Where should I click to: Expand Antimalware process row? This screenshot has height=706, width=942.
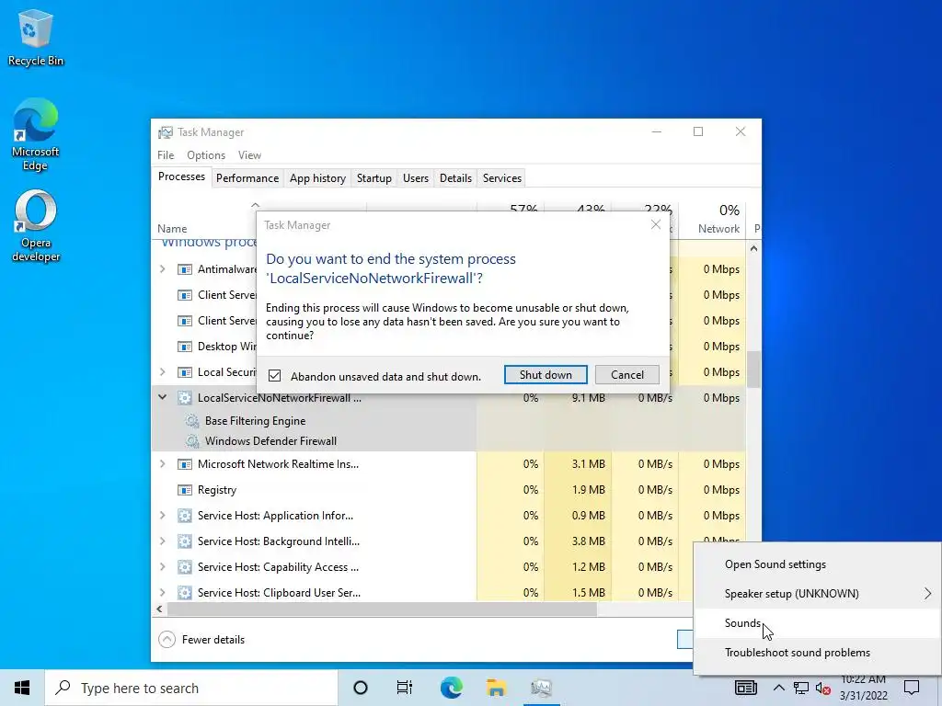click(x=162, y=269)
